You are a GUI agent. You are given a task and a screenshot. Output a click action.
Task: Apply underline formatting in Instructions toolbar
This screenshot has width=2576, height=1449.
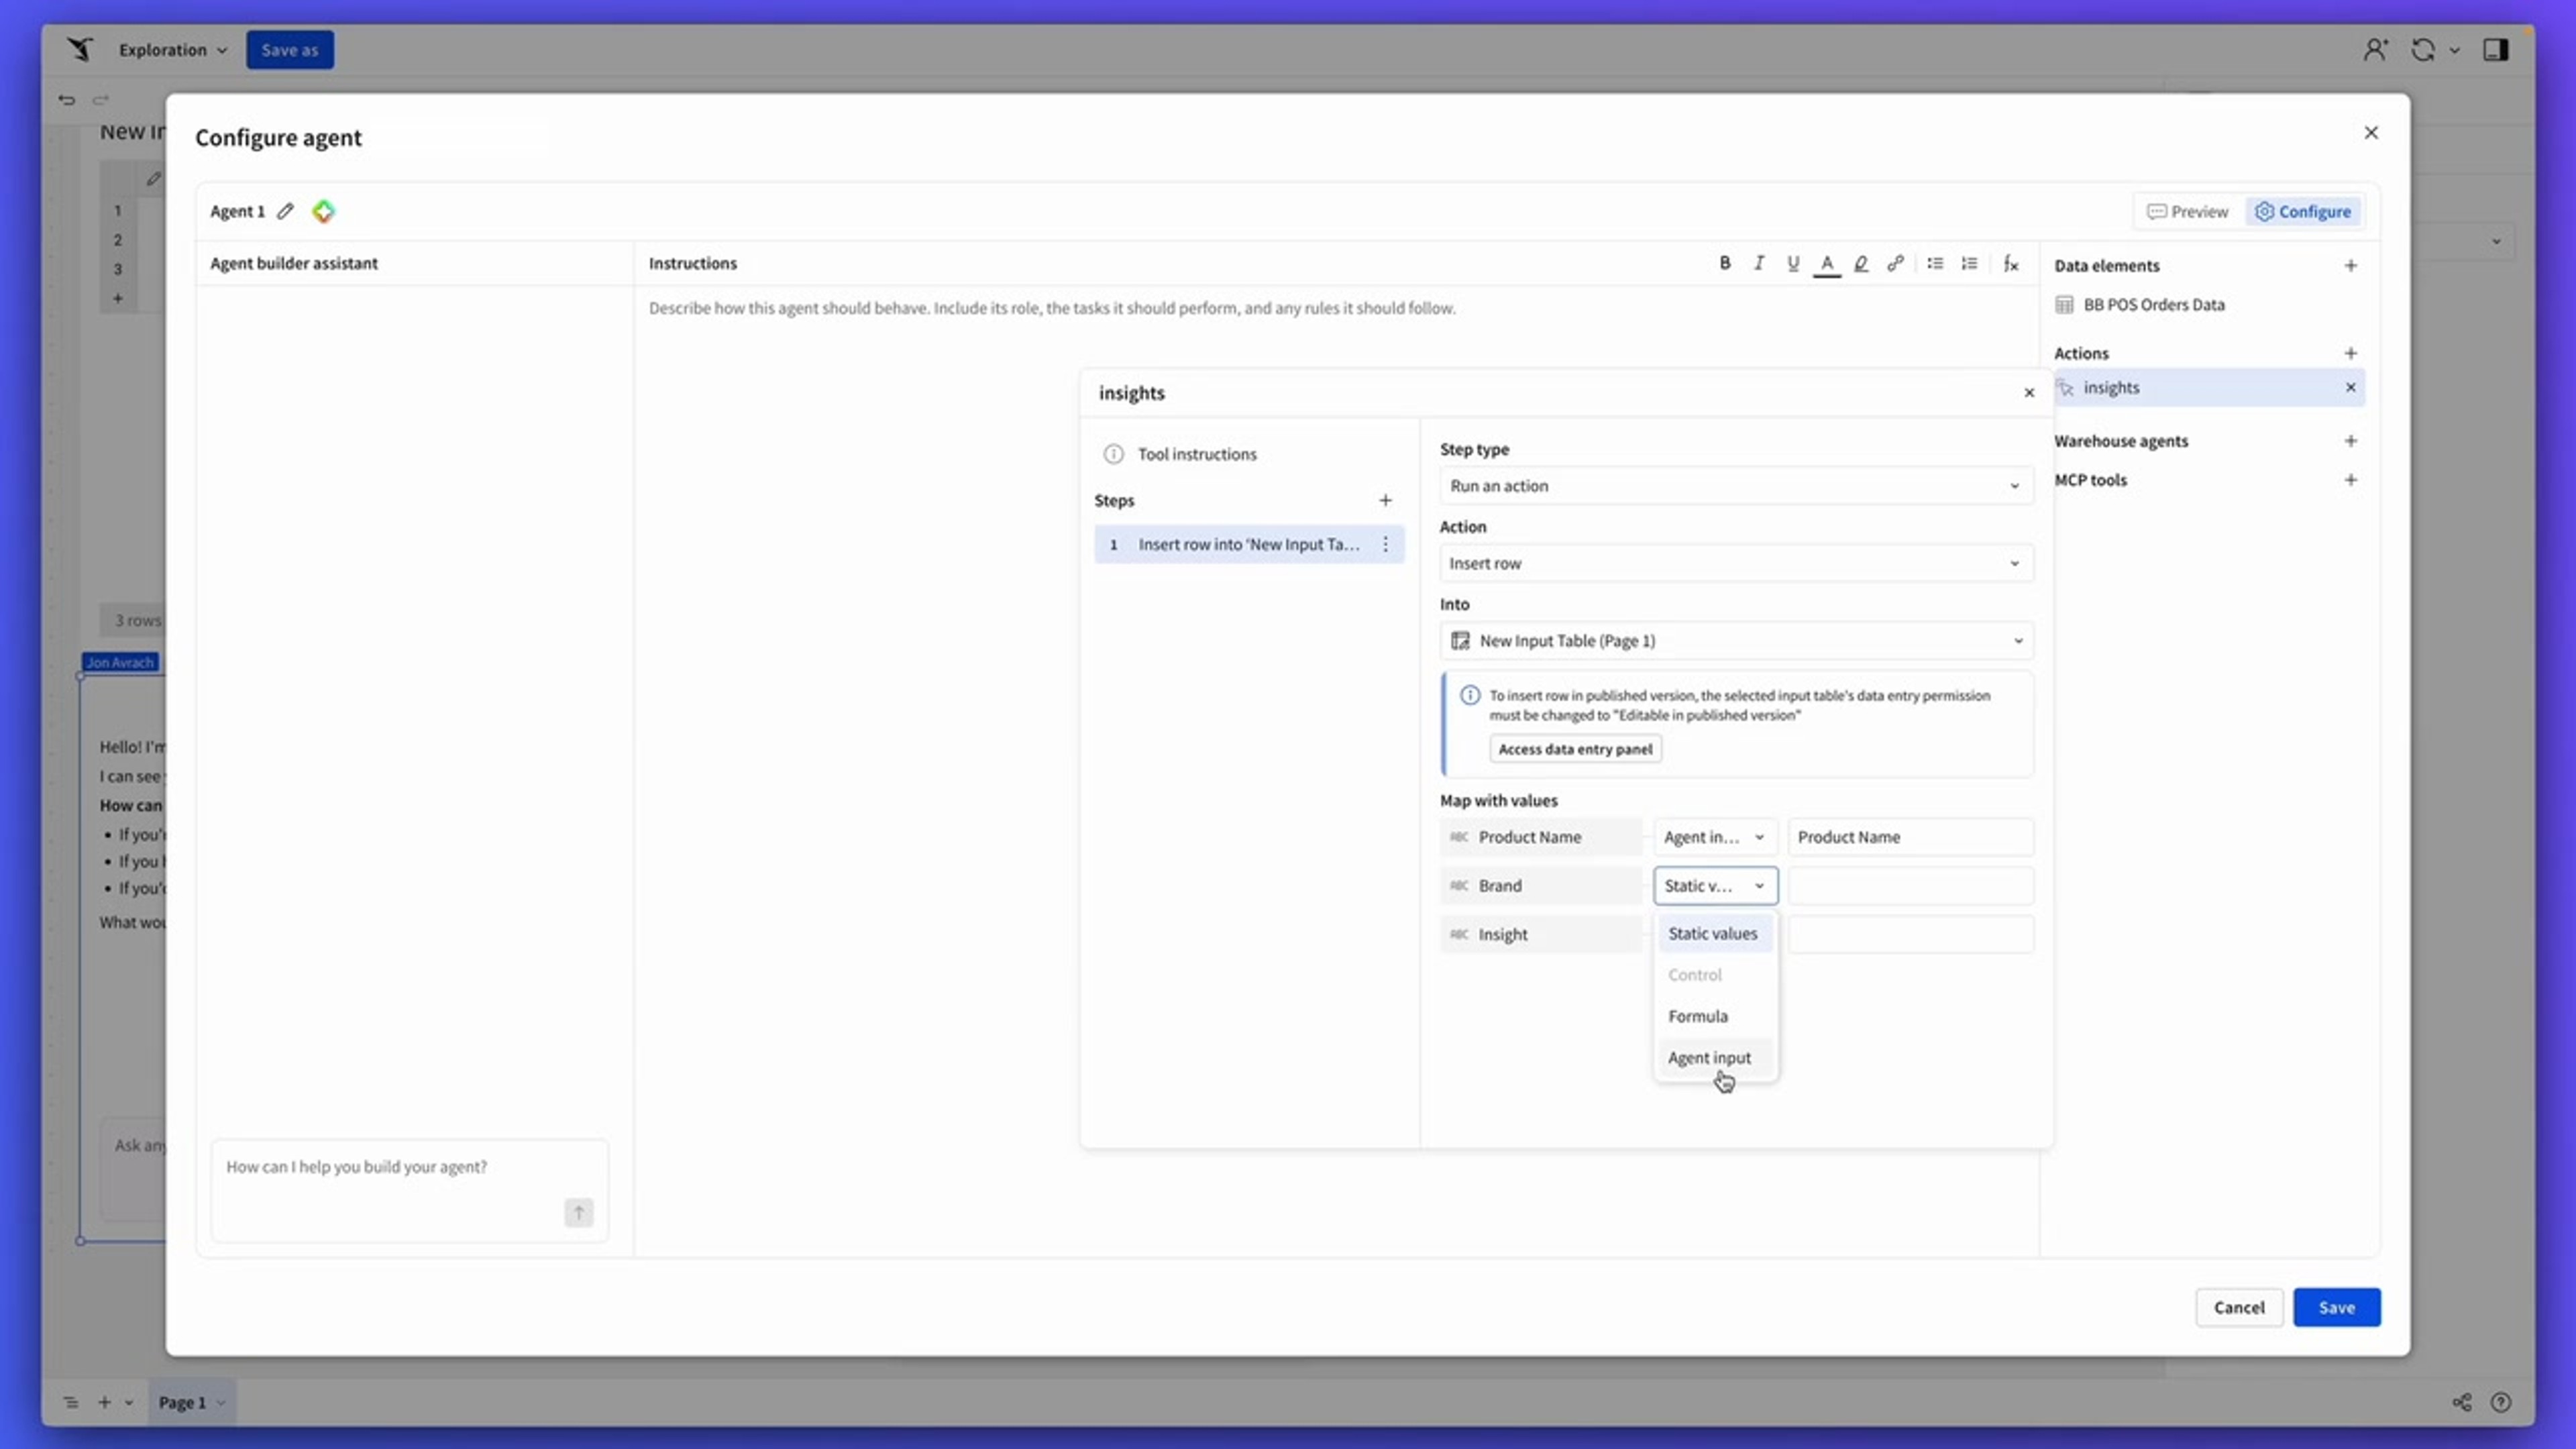click(x=1793, y=263)
